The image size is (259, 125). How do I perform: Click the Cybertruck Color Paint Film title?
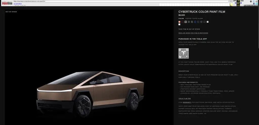[202, 12]
